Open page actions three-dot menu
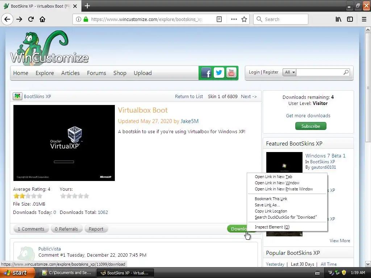The height and width of the screenshot is (278, 371). tap(234, 19)
